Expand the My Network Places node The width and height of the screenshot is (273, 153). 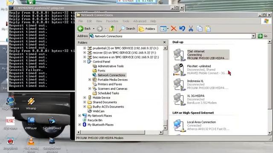[80, 116]
